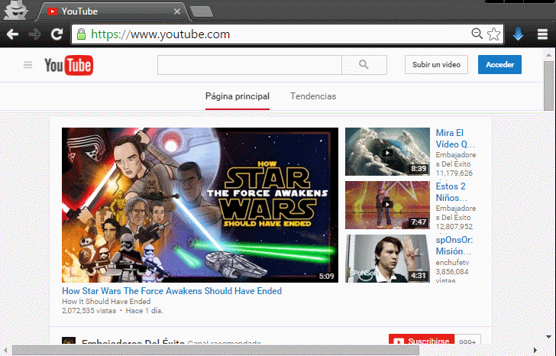This screenshot has height=356, width=556.
Task: Click the Embajadores Del Éxito channel avatar
Action: click(x=69, y=341)
